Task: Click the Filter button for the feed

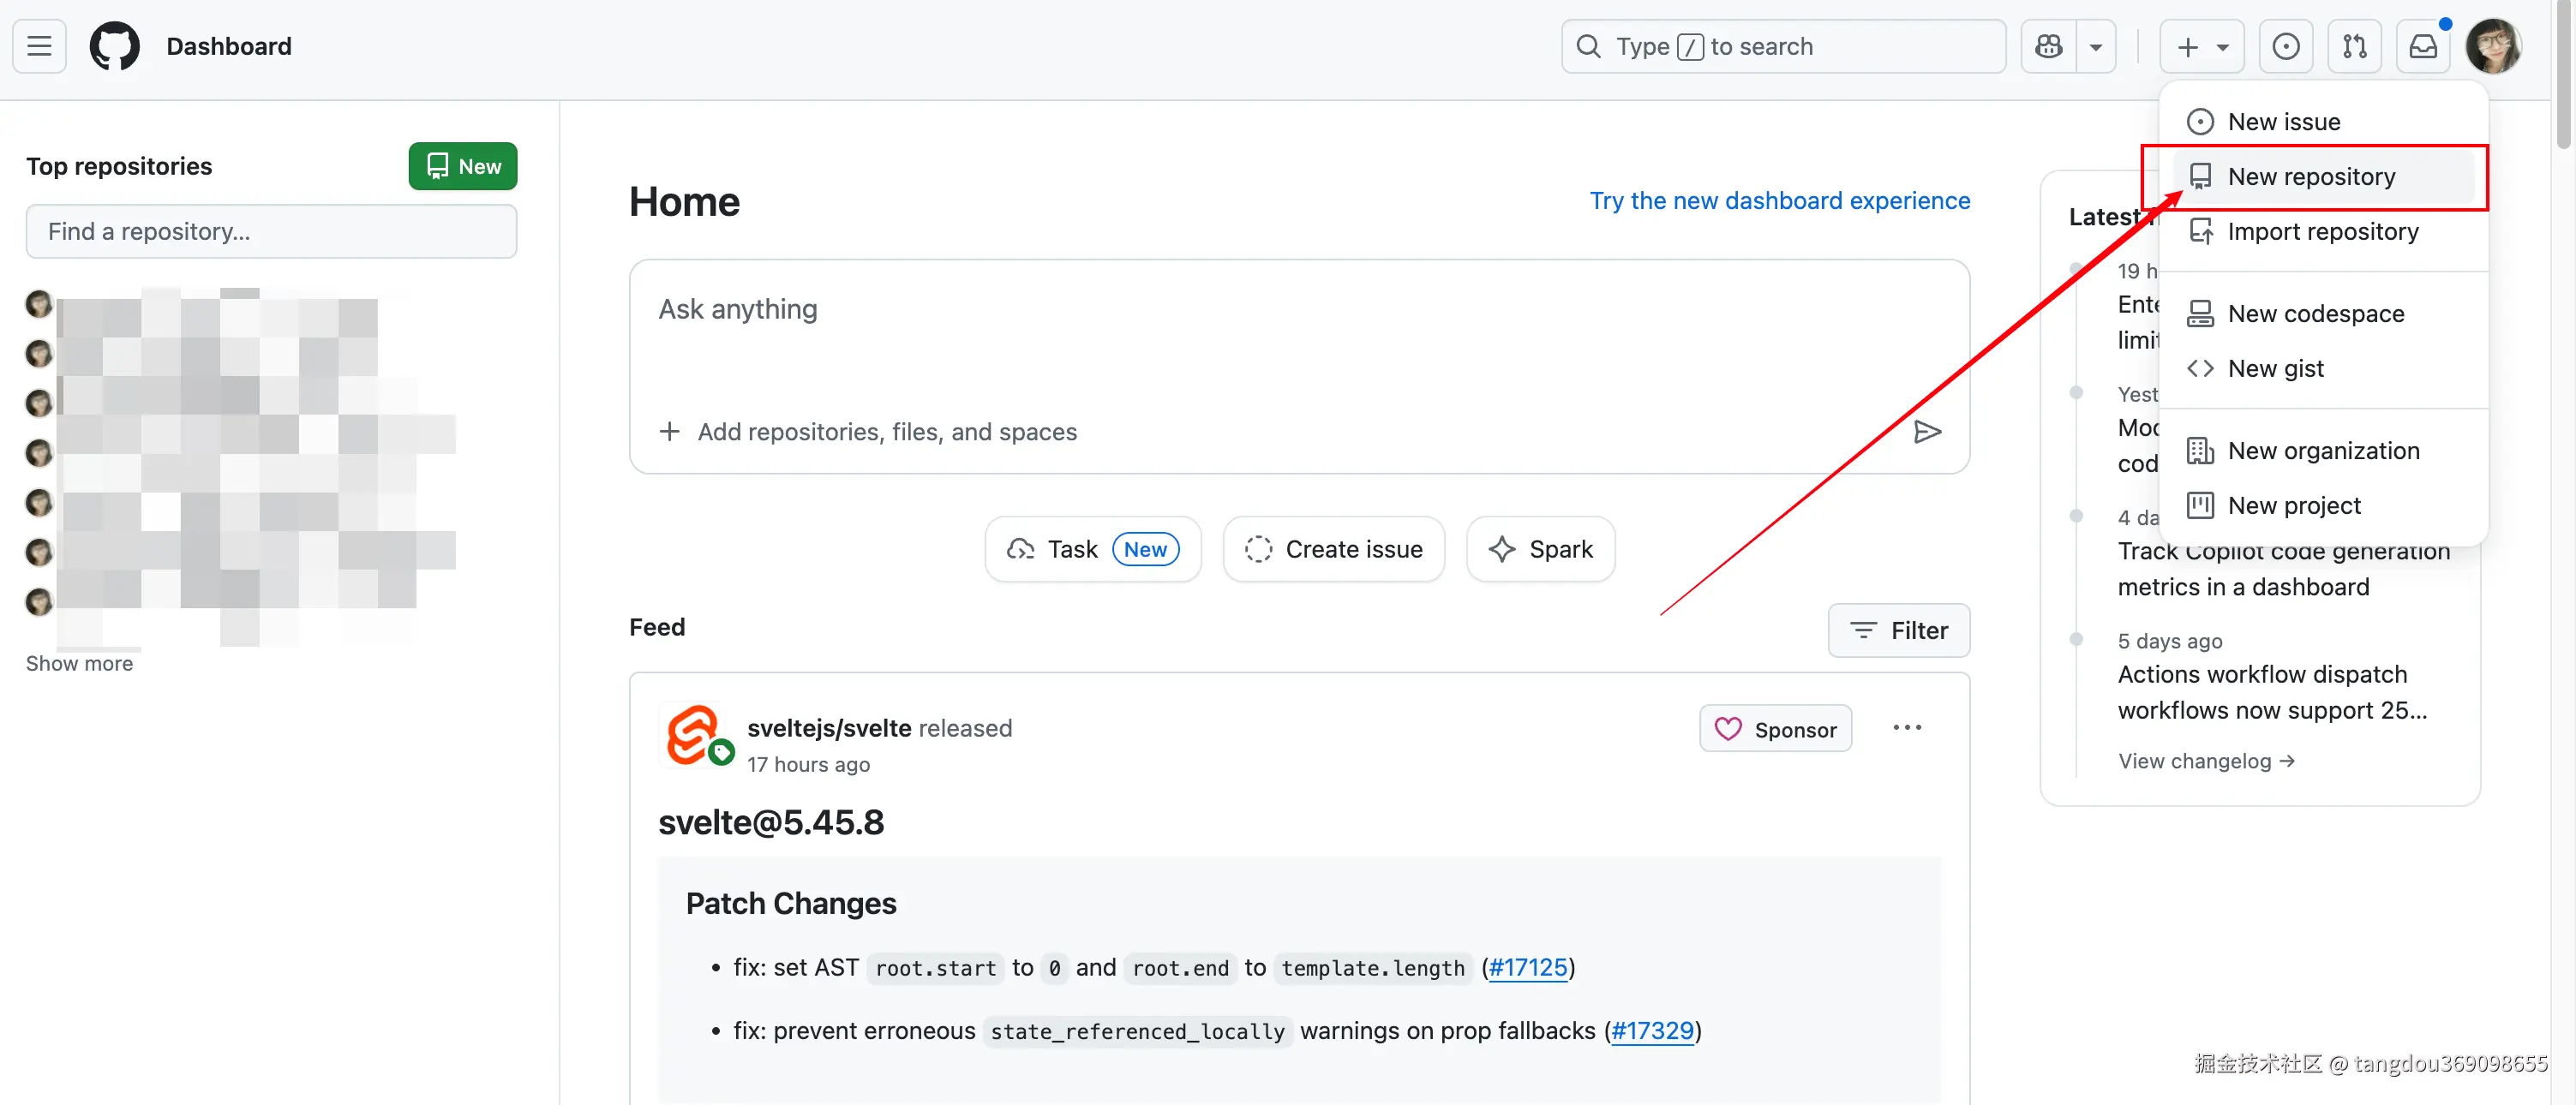Action: click(1898, 630)
